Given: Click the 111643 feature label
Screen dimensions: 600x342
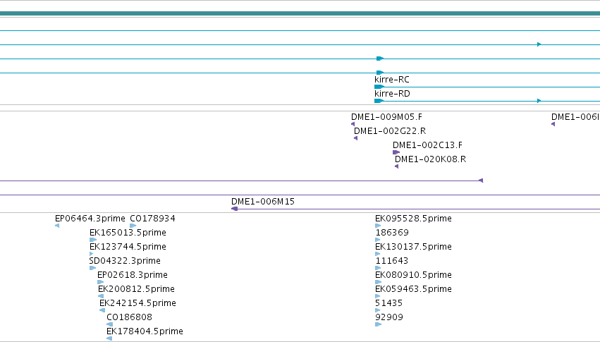Looking at the screenshot, I should click(x=392, y=262).
